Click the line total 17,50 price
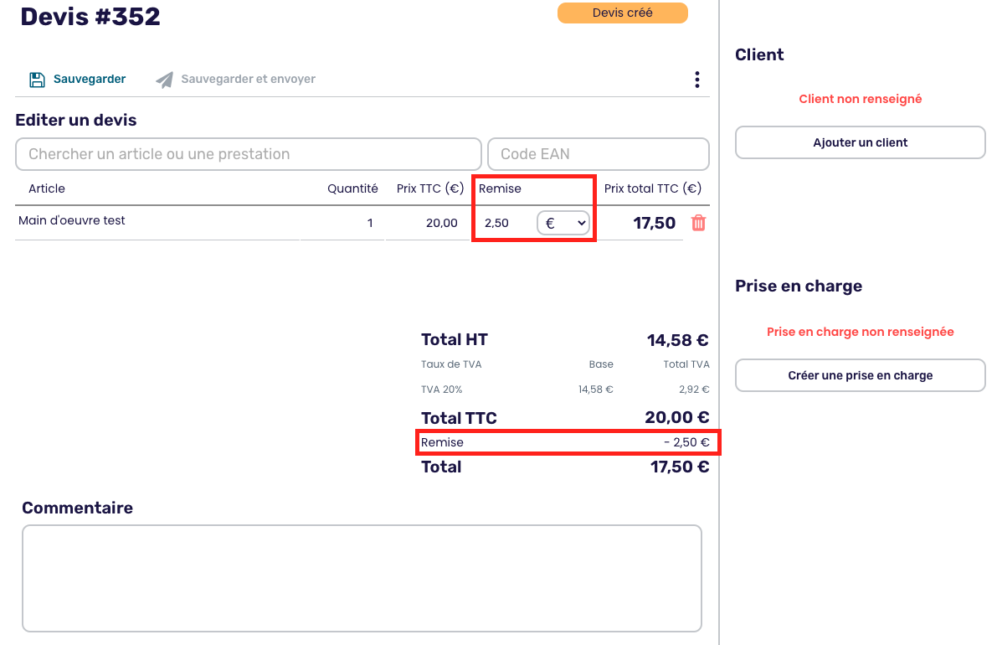The width and height of the screenshot is (997, 645). [654, 224]
